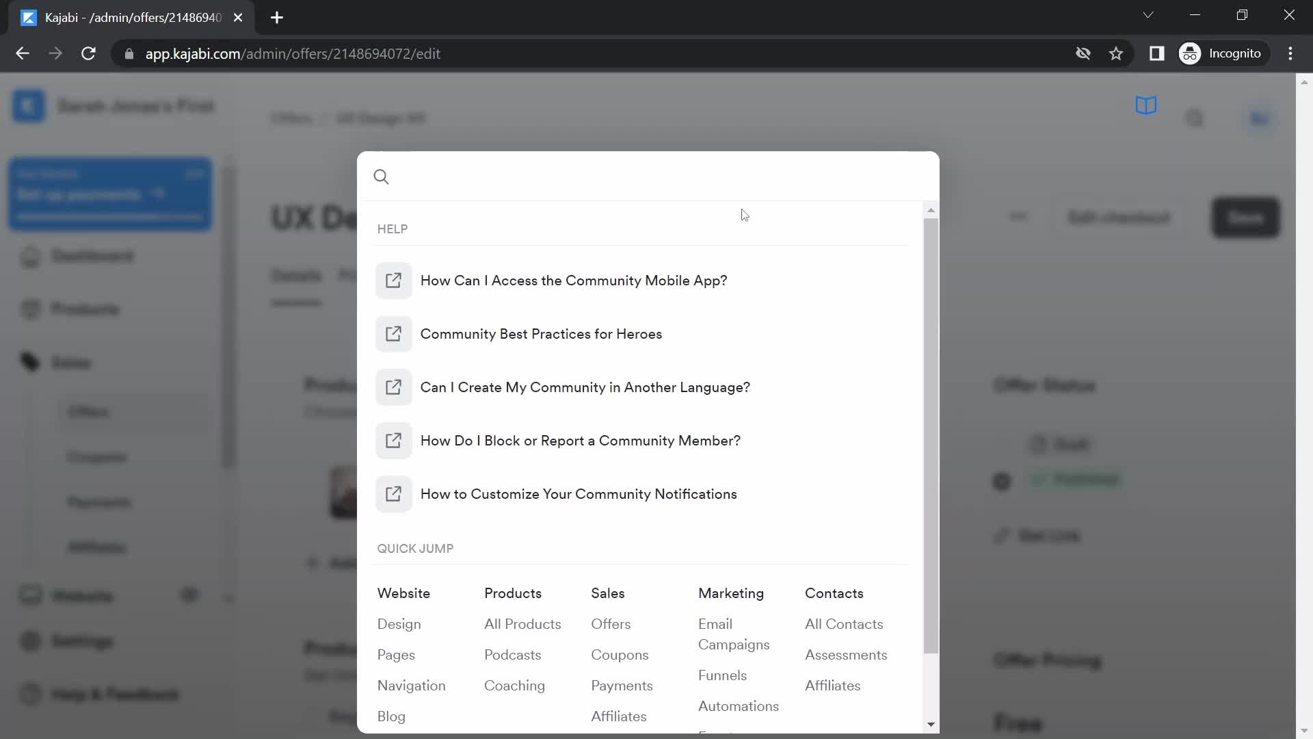This screenshot has width=1313, height=739.
Task: Open external link icon for Another Language article
Action: tap(393, 387)
